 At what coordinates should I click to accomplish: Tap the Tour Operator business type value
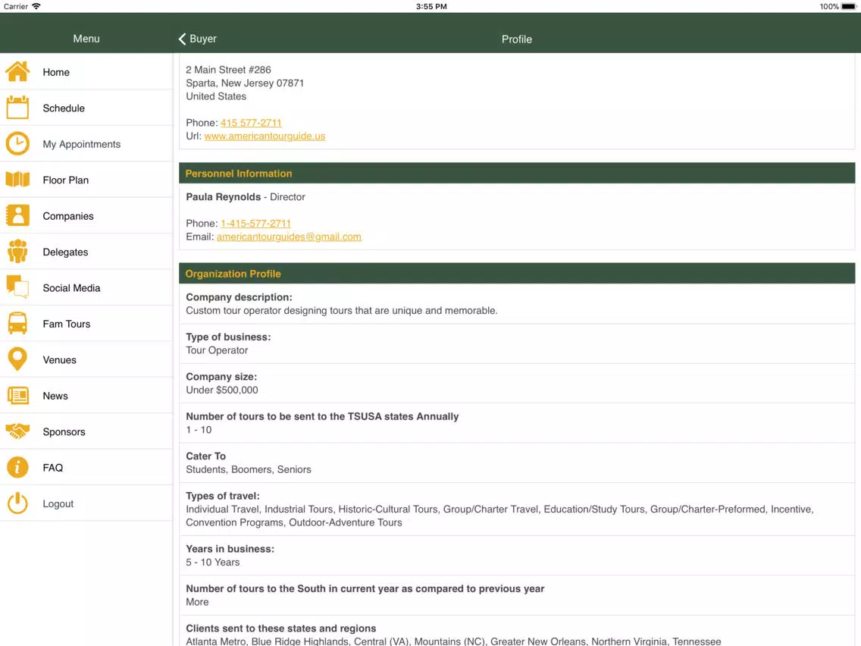click(x=217, y=350)
